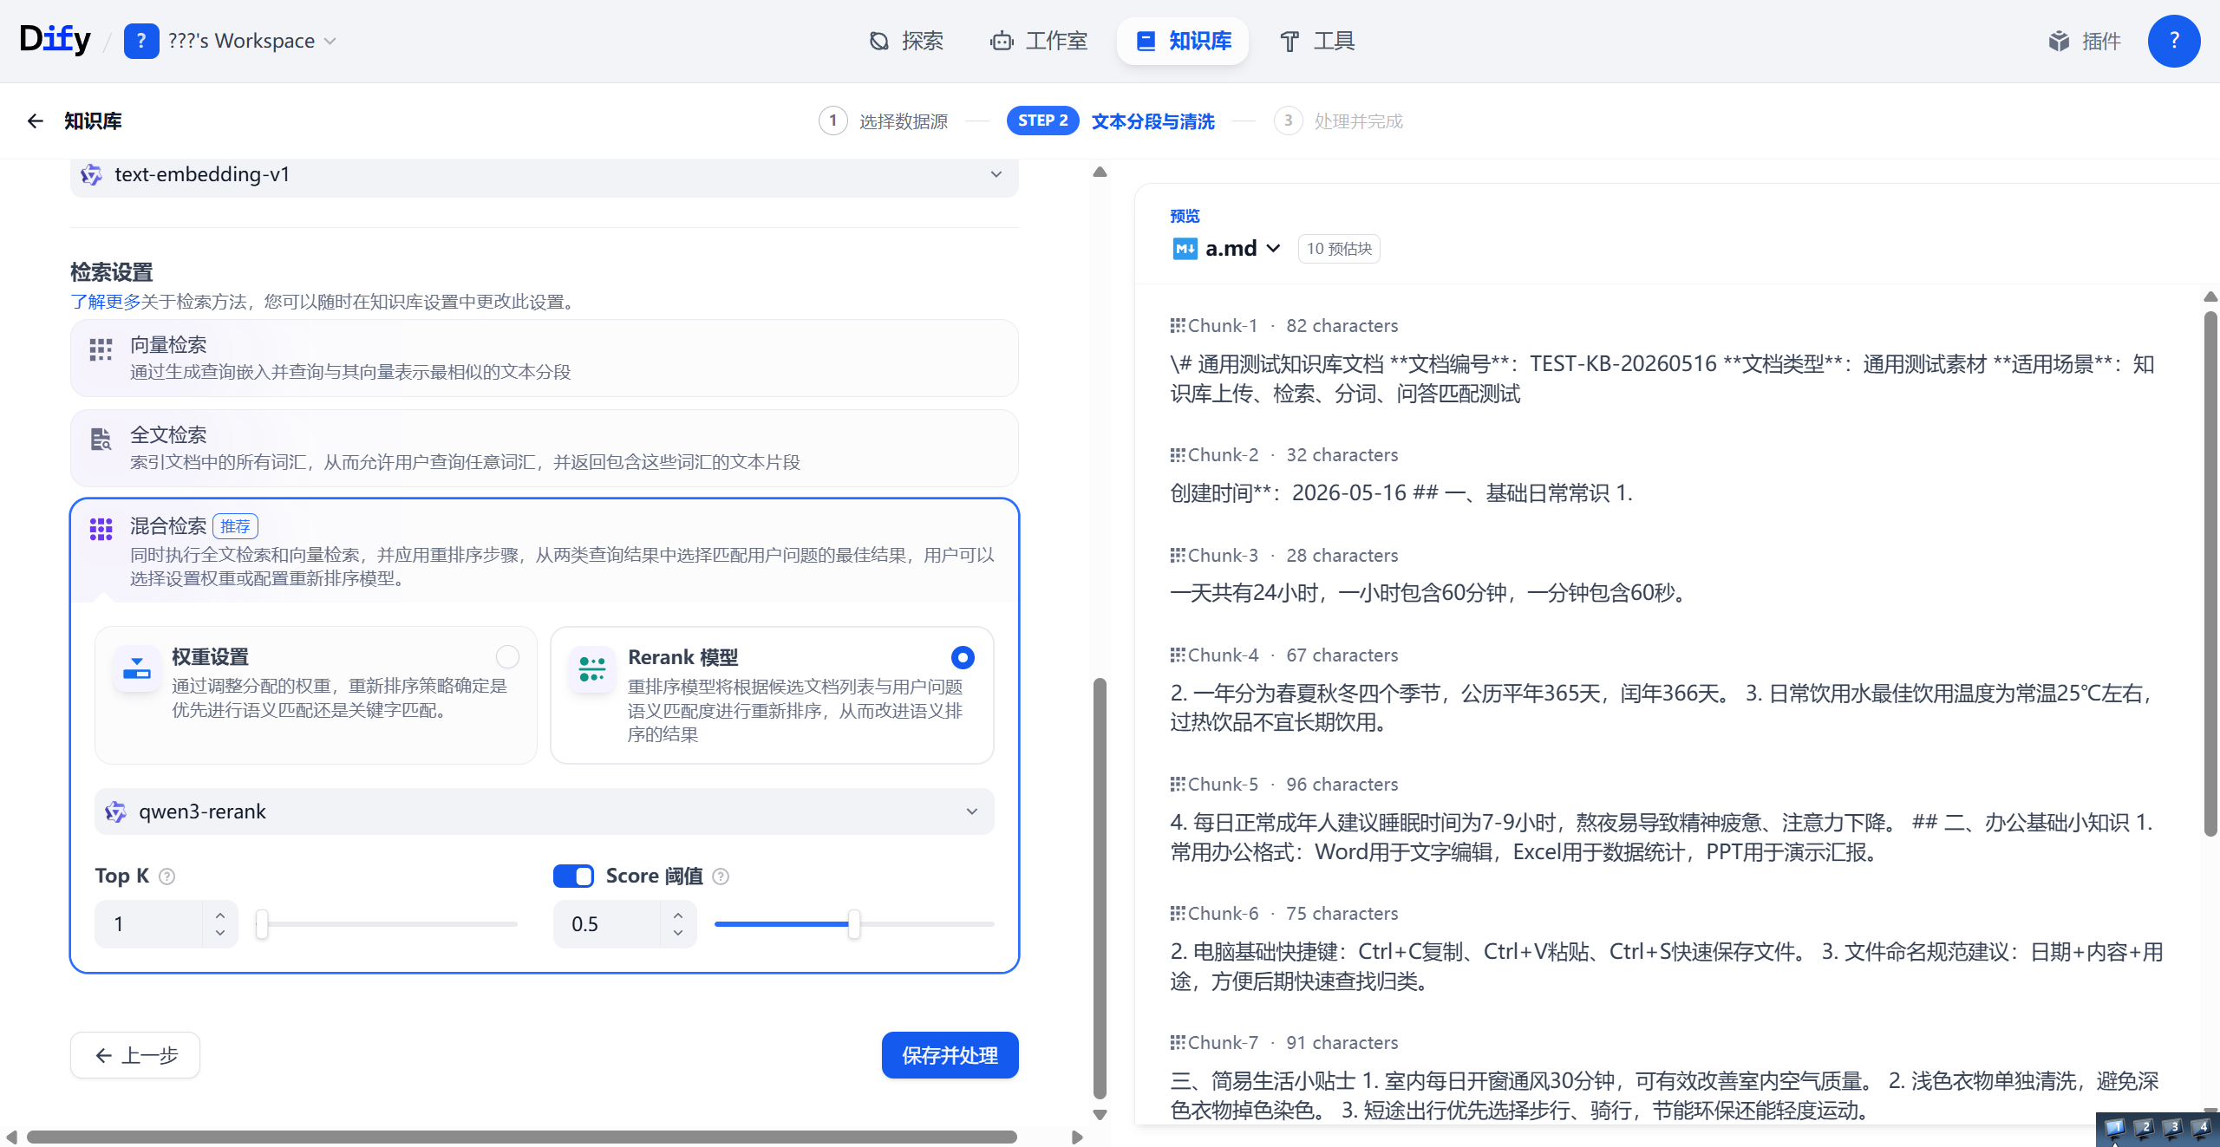Click the Plugins cube icon
The height and width of the screenshot is (1147, 2220).
[x=2059, y=41]
